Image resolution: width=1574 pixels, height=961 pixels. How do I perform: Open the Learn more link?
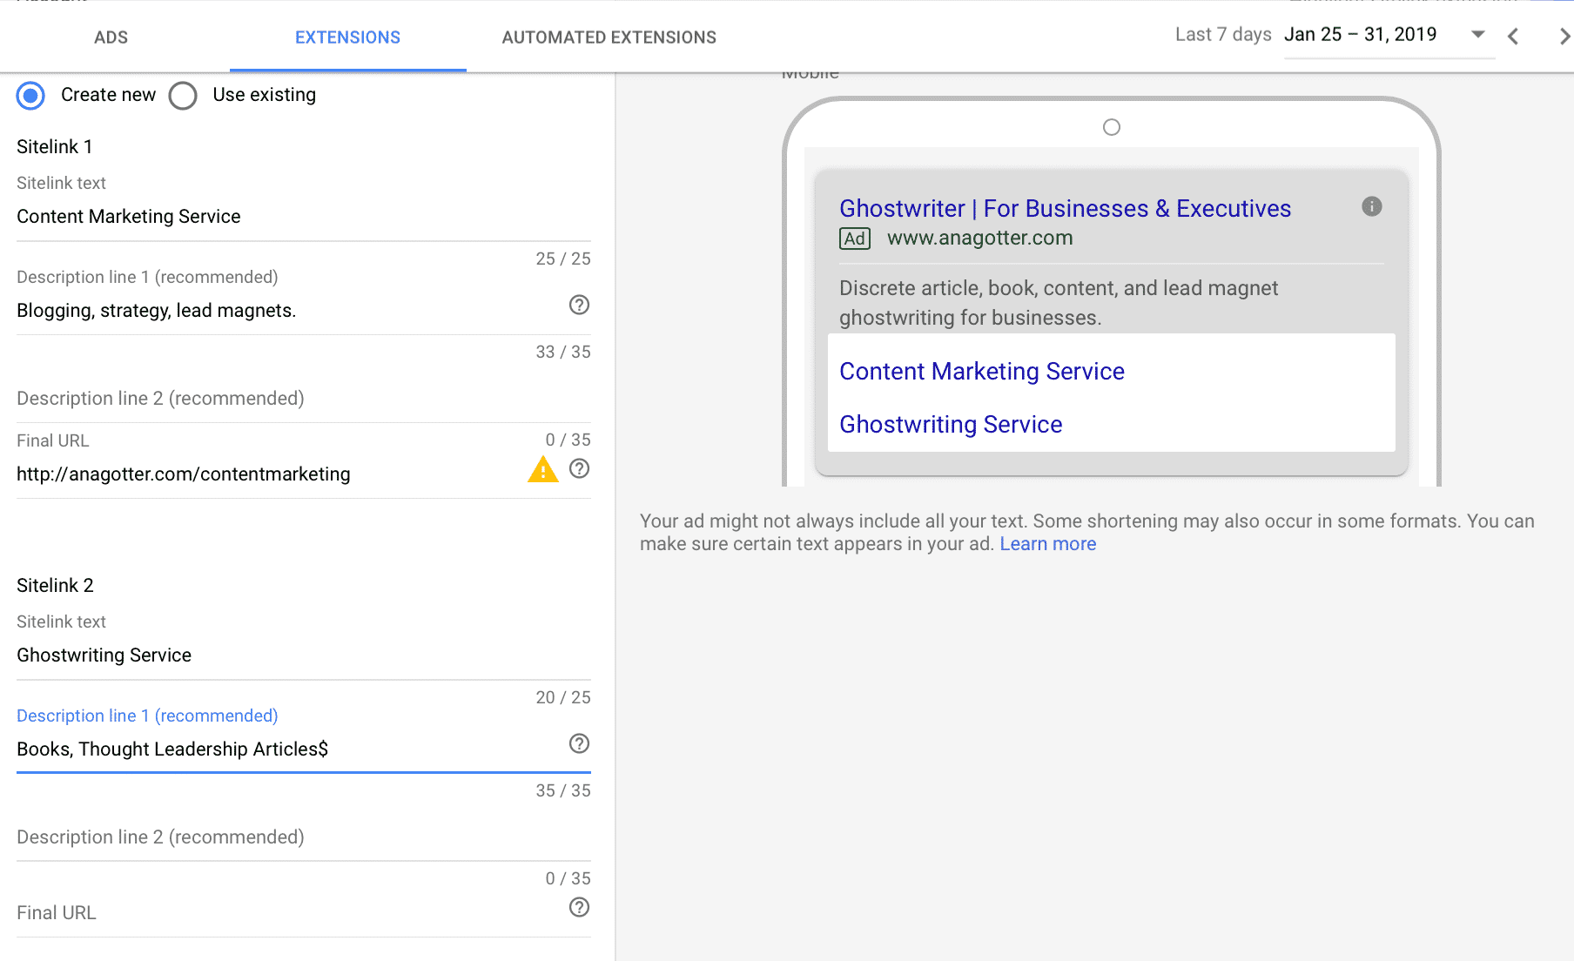(x=1048, y=544)
